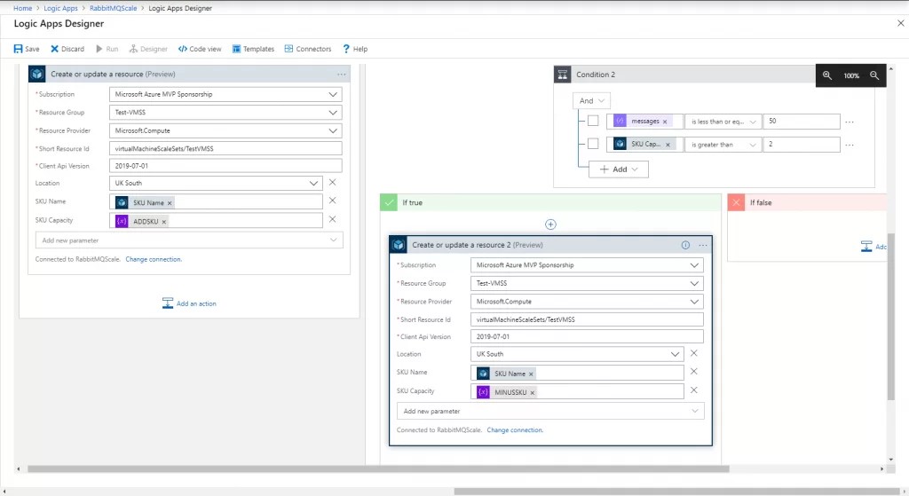
Task: Click the If false branch header
Action: click(806, 202)
